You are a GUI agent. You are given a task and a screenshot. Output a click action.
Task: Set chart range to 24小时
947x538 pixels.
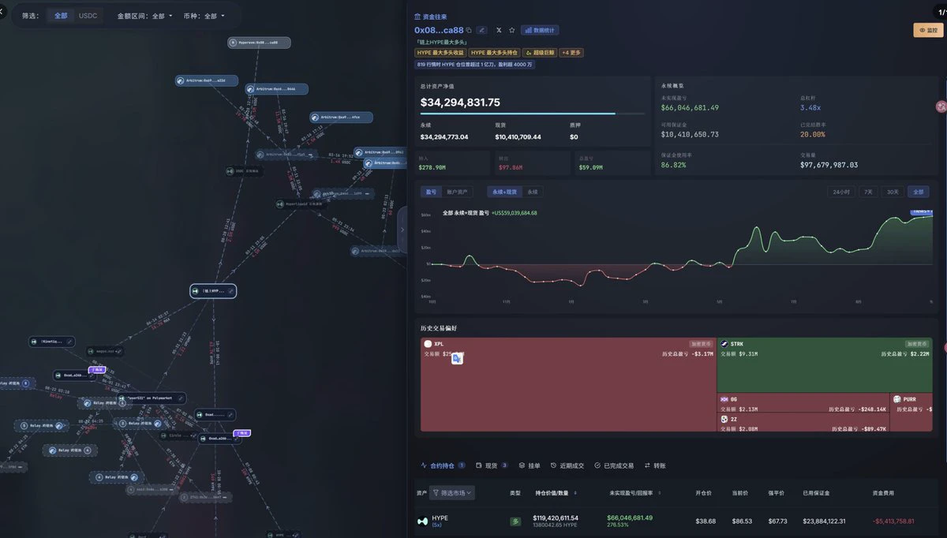(841, 192)
